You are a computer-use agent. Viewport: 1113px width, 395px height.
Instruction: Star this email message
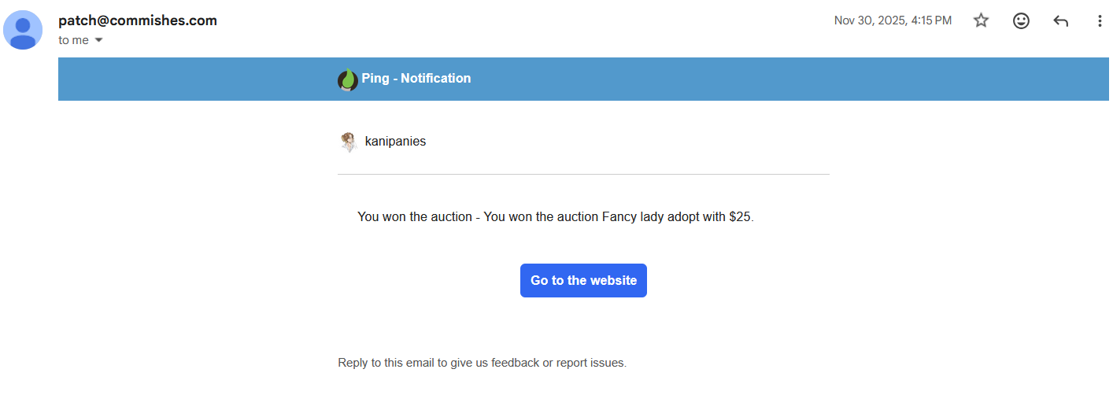coord(981,21)
